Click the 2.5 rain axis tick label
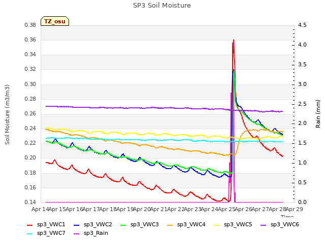This screenshot has height=243, width=325. pyautogui.click(x=302, y=104)
